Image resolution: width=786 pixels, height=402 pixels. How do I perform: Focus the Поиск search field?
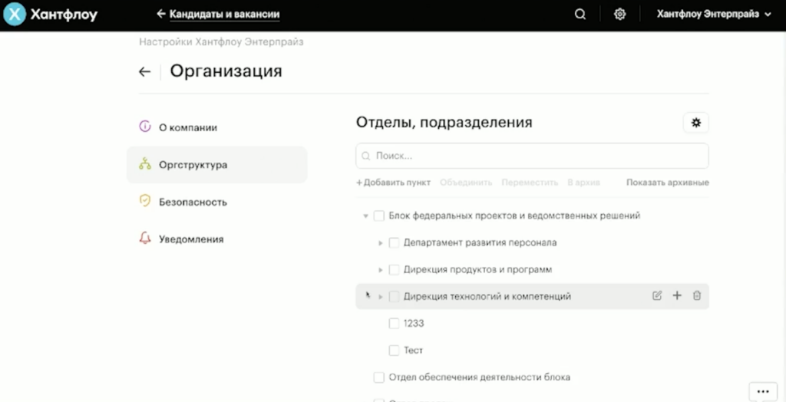click(x=533, y=156)
